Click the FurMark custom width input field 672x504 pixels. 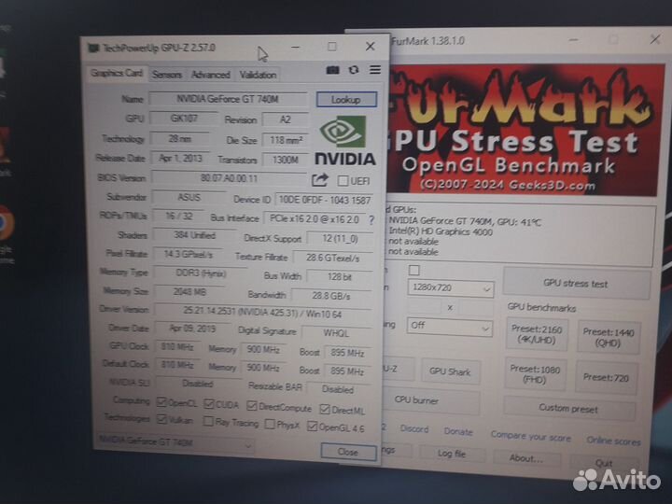[424, 307]
